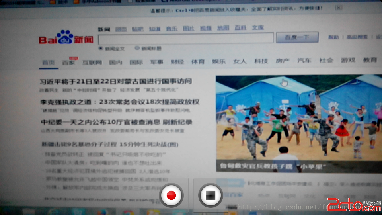Select the 新闻全文 radio option
The width and height of the screenshot is (382, 215).
coord(101,48)
